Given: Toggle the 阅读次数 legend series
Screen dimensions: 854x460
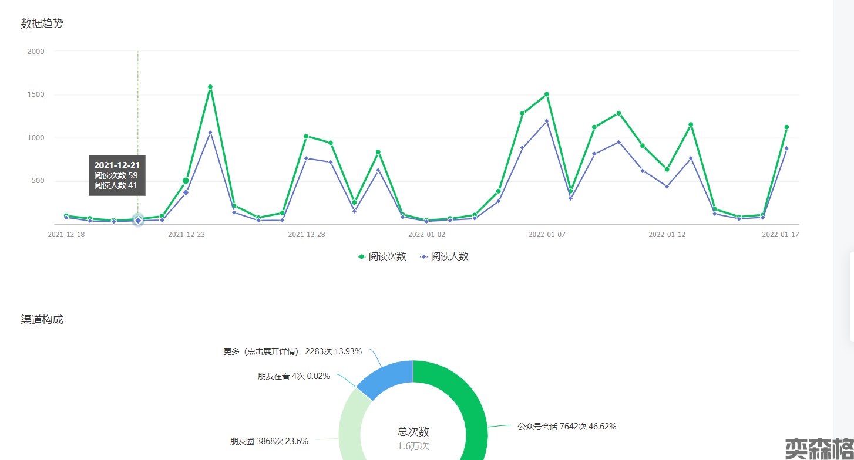Looking at the screenshot, I should (387, 256).
